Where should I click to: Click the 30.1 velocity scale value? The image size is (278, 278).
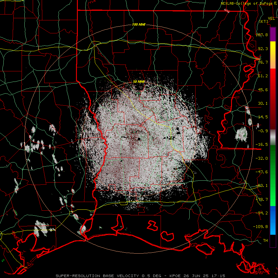click(x=263, y=103)
